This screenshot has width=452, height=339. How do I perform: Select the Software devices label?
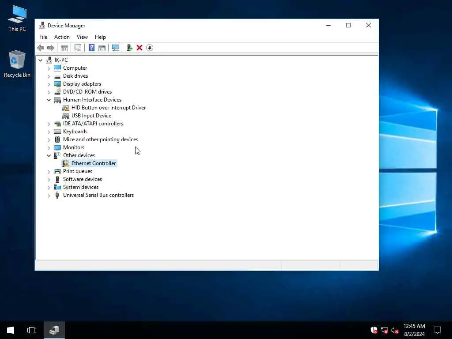click(83, 179)
